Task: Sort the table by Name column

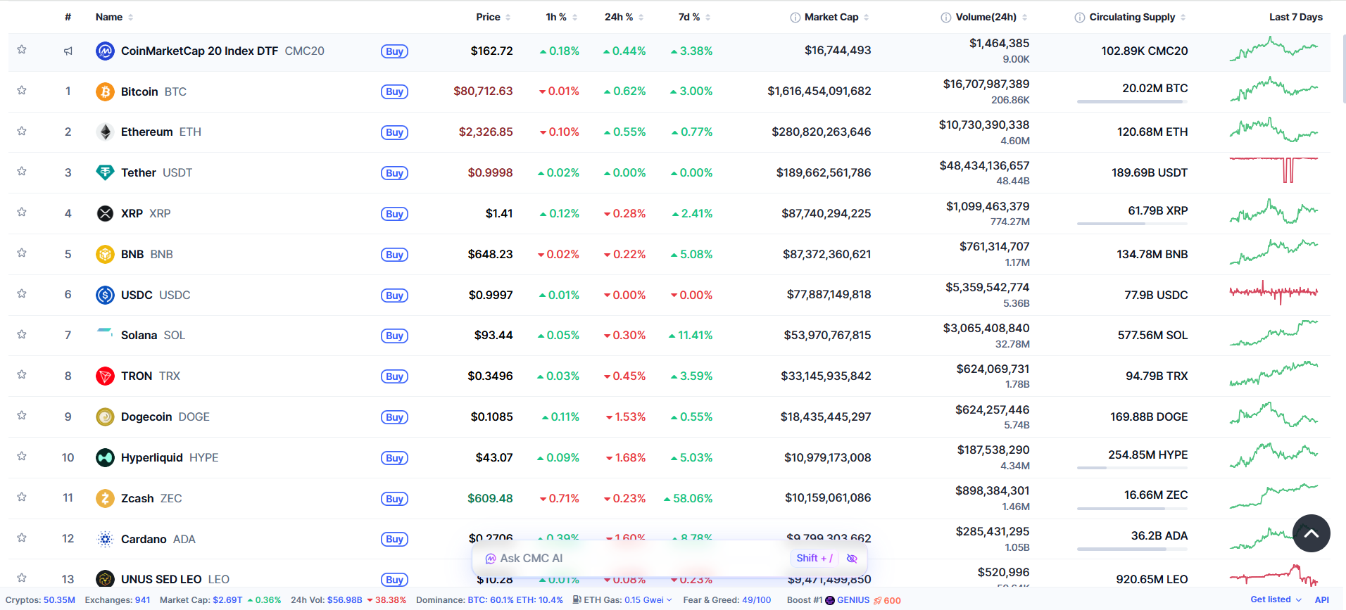Action: pyautogui.click(x=114, y=17)
